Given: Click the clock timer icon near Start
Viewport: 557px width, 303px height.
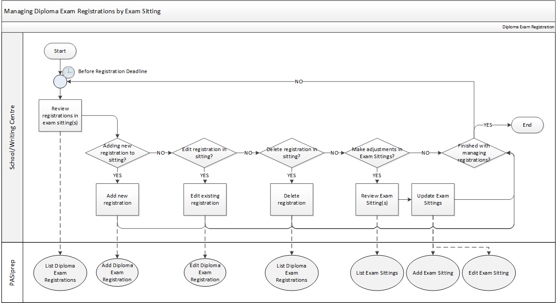Looking at the screenshot, I should pos(68,72).
